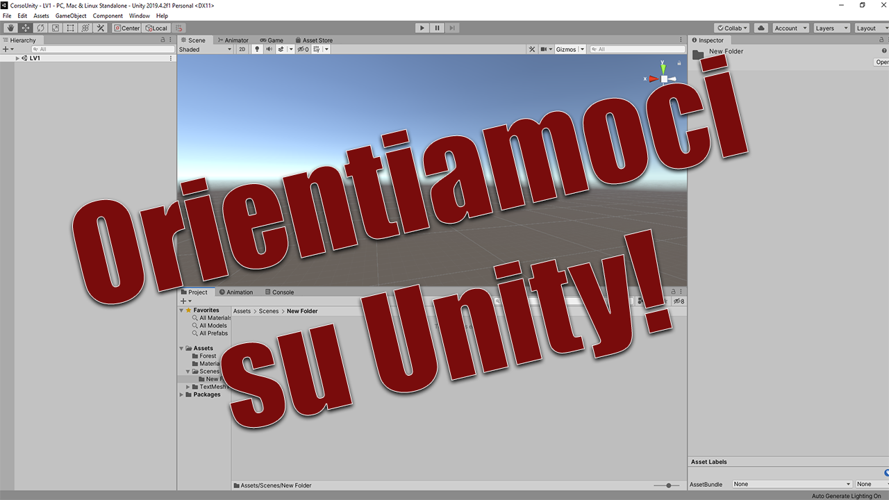Screen dimensions: 889x500
Task: Pause the game playback
Action: click(437, 28)
